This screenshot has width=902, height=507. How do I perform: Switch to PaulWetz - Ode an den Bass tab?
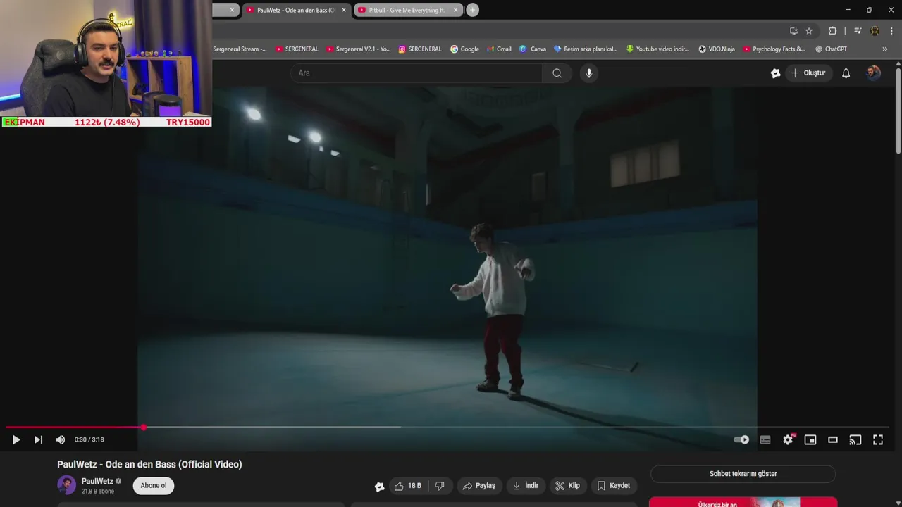(x=296, y=10)
